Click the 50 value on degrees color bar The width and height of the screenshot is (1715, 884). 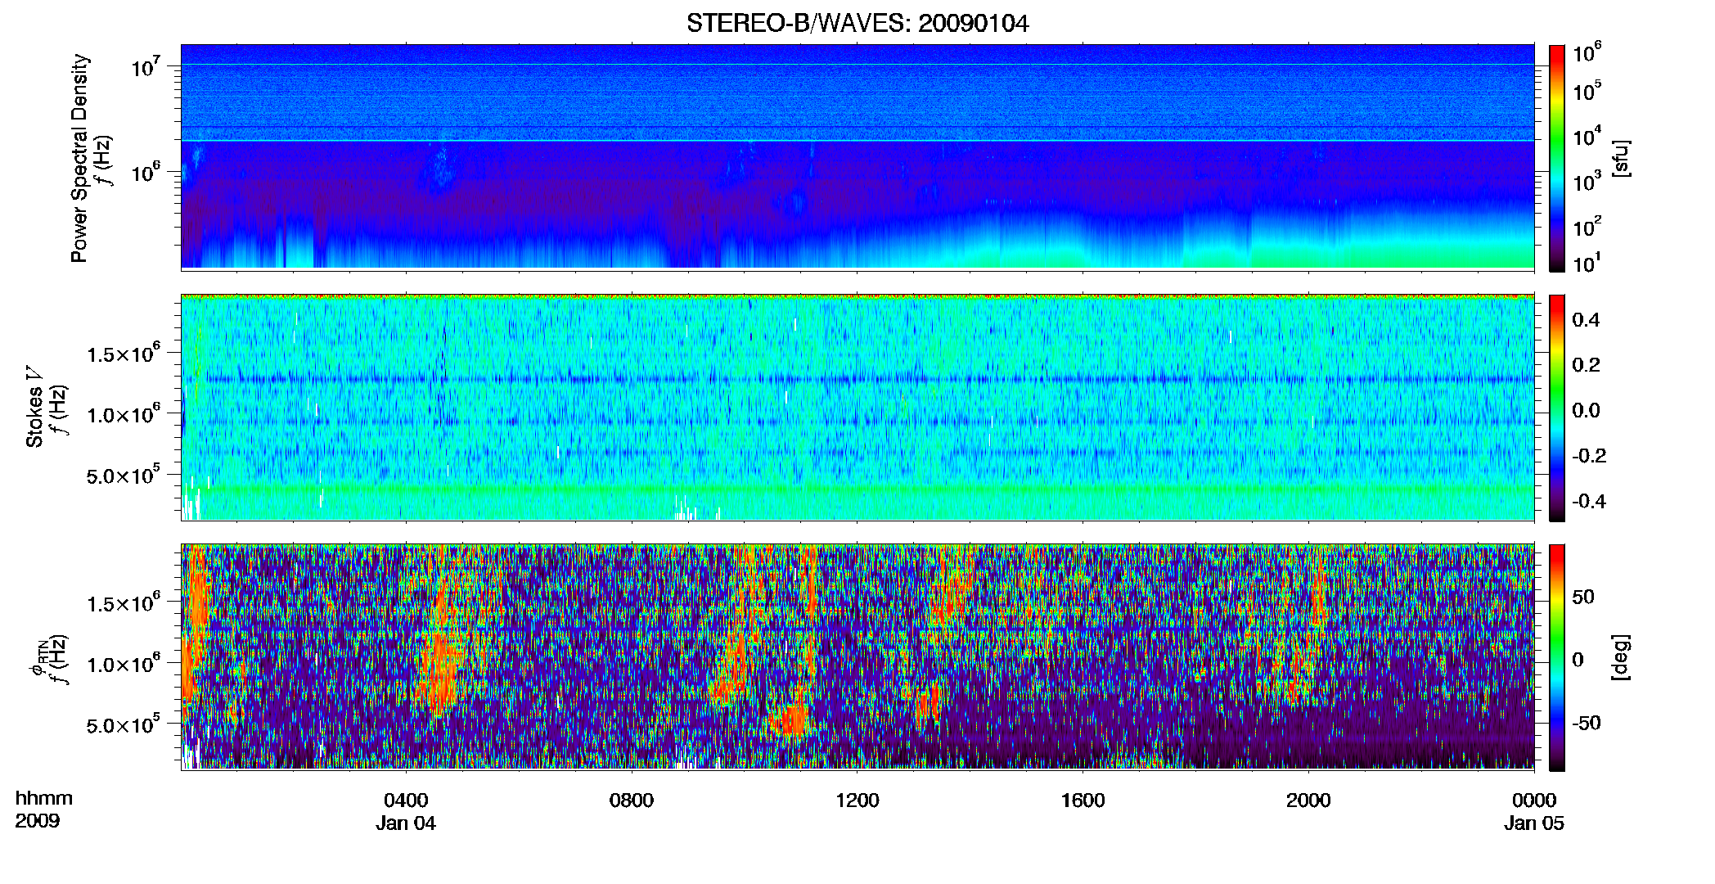coord(1583,597)
